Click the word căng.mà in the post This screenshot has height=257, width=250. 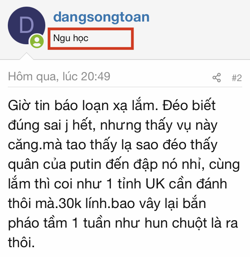[35, 145]
